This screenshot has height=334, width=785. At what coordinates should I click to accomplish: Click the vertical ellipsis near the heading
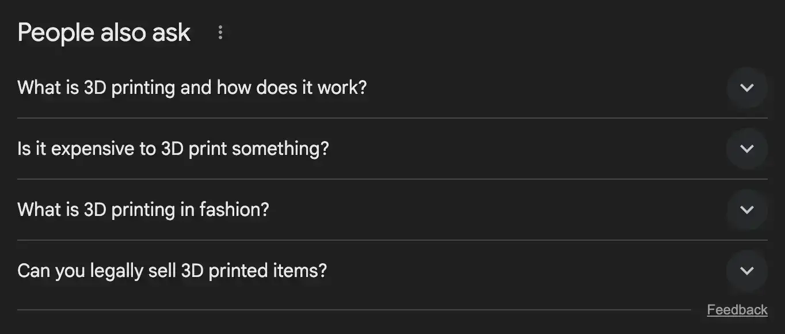click(220, 33)
